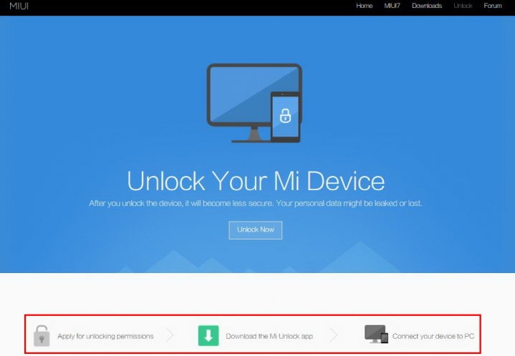
Task: Open the Forum nav item
Action: coord(493,6)
